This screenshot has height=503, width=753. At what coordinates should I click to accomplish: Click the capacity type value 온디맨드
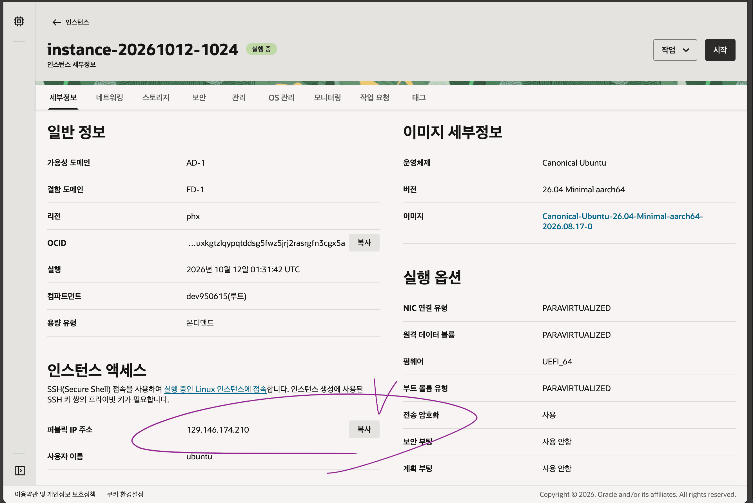pyautogui.click(x=200, y=323)
